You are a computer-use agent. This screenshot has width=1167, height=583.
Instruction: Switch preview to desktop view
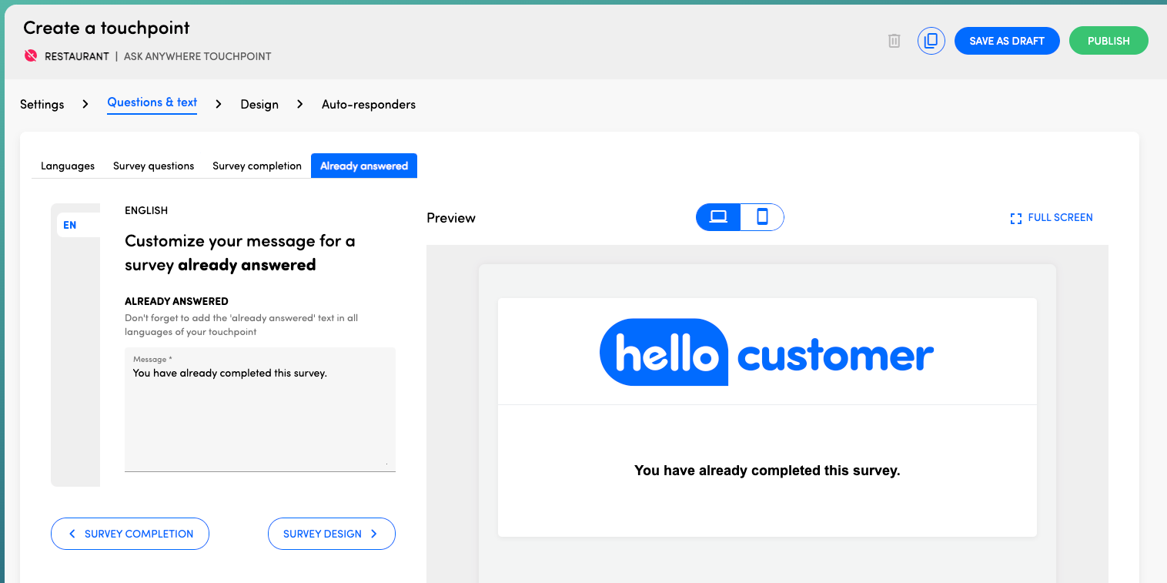pos(718,217)
